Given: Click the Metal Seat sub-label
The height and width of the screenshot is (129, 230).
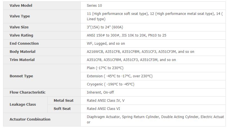Looking at the screenshot, I should (64, 101).
